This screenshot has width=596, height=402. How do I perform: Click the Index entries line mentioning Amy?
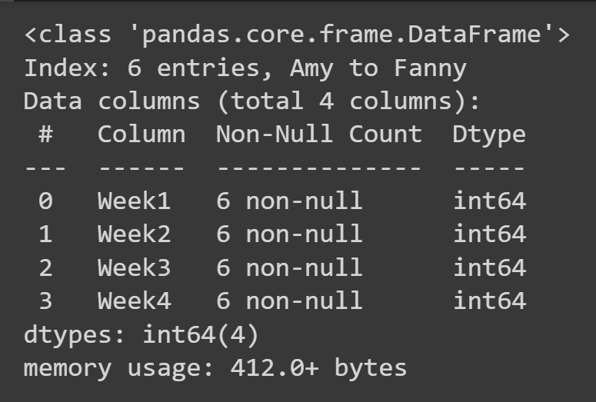pos(245,68)
